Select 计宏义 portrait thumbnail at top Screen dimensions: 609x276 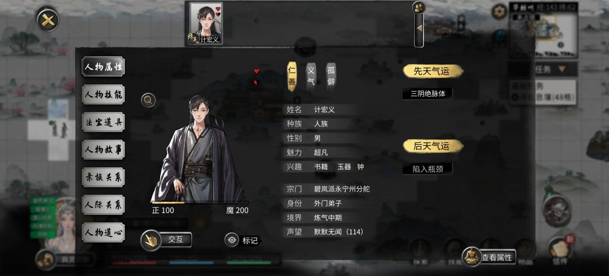click(x=206, y=23)
